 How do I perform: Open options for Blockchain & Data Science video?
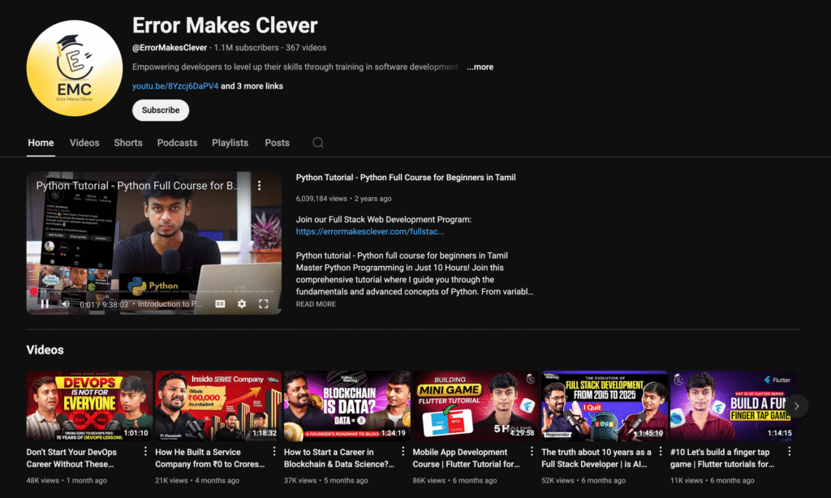click(x=403, y=452)
